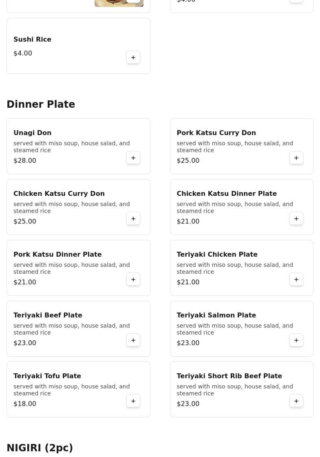Add Teriyaki Short Rib Beef Plate
Screen dimensions: 320x457
coord(296,401)
